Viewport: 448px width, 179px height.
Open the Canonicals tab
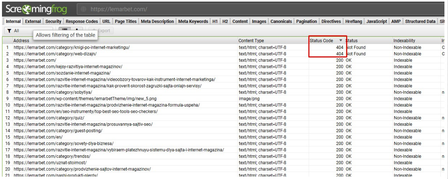281,21
